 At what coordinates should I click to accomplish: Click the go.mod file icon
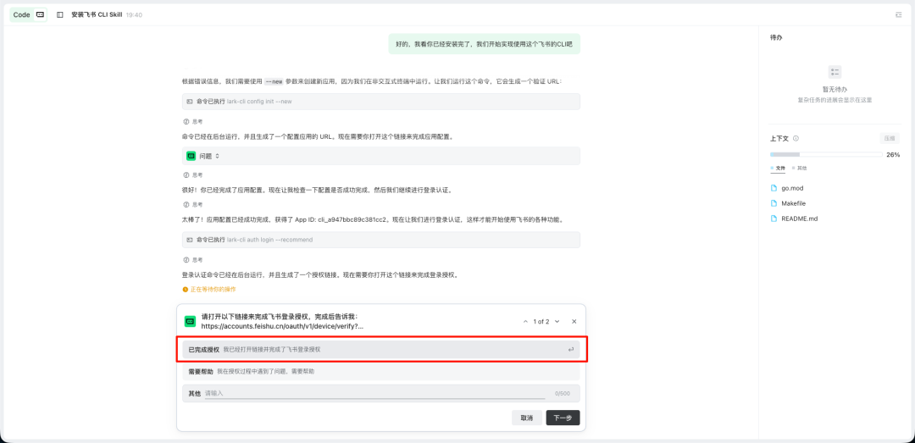774,188
